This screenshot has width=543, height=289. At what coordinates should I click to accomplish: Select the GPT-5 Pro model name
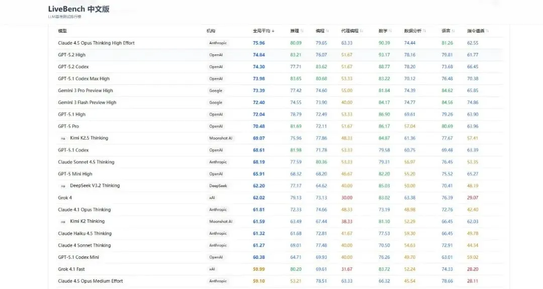click(x=68, y=126)
